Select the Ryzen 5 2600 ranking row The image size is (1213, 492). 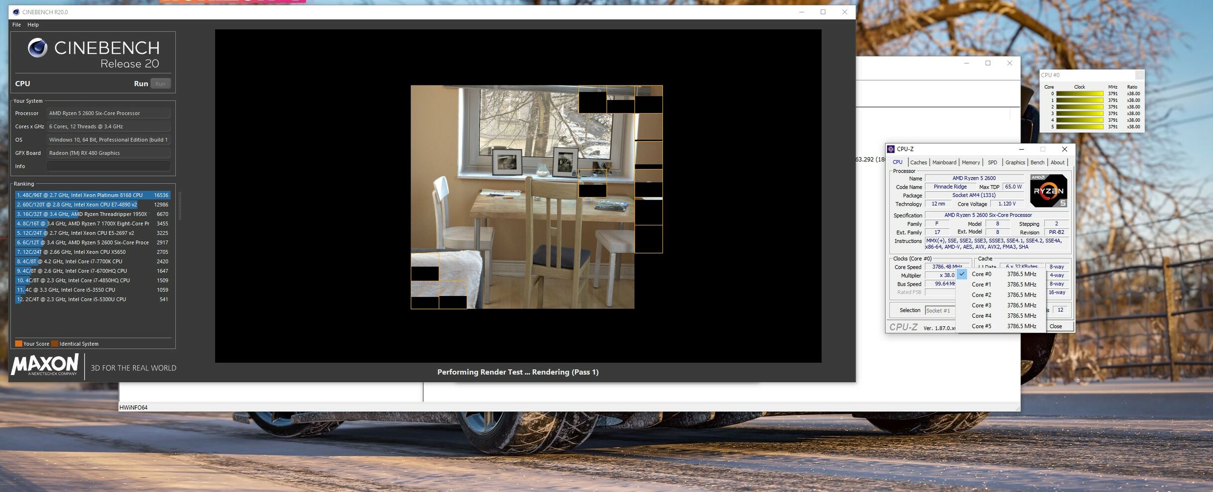(93, 242)
